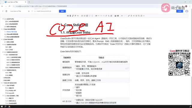Click the QR code image

(179, 65)
